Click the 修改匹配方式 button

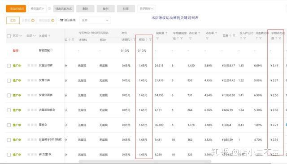64,8
